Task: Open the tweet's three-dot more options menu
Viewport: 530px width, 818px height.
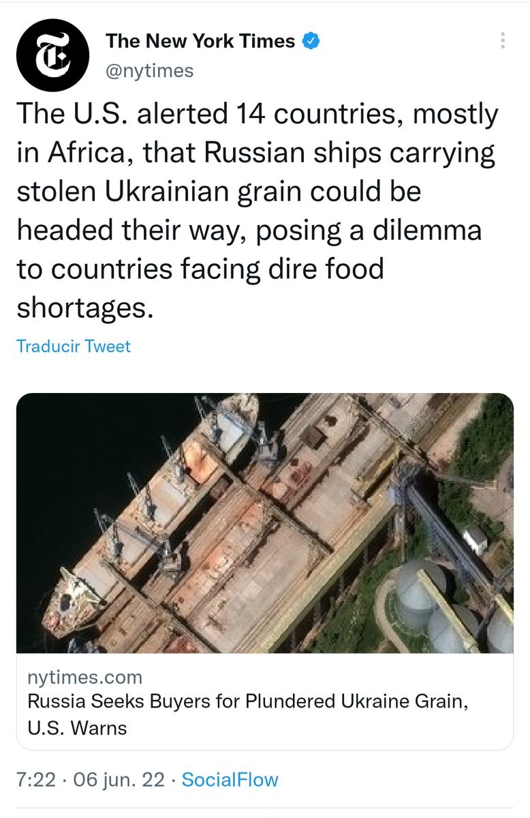Action: 503,40
